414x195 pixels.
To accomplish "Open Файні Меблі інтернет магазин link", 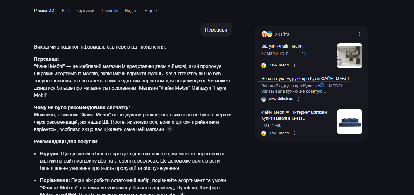I will (x=294, y=115).
